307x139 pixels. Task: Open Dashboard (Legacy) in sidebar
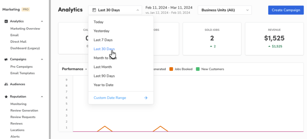click(x=25, y=48)
